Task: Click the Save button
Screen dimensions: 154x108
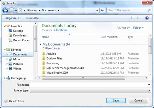Action: [x=116, y=101]
